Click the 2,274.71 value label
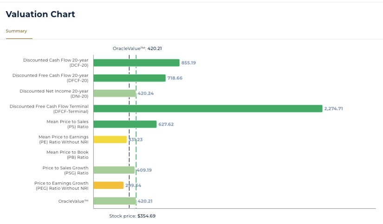This screenshot has width=383, height=224. [333, 109]
